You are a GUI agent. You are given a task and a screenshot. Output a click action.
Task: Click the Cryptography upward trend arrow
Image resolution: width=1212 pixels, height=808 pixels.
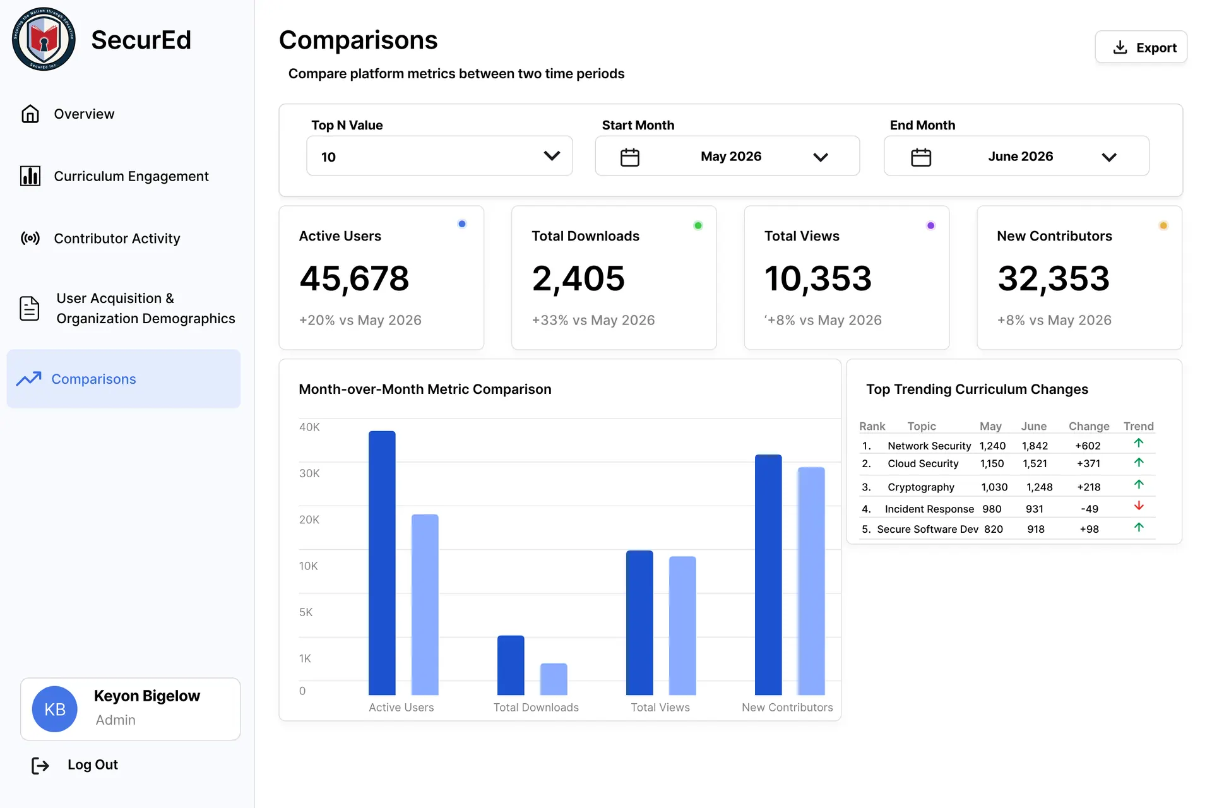tap(1139, 485)
